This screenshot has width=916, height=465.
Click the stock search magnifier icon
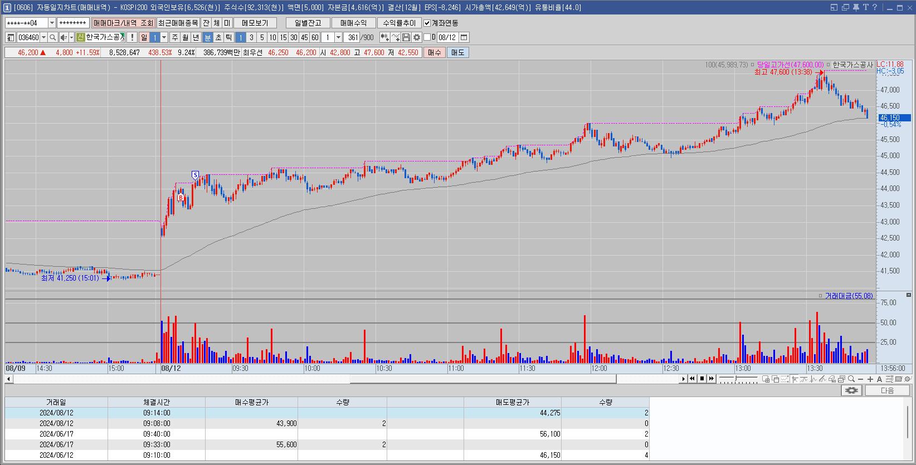[x=52, y=37]
